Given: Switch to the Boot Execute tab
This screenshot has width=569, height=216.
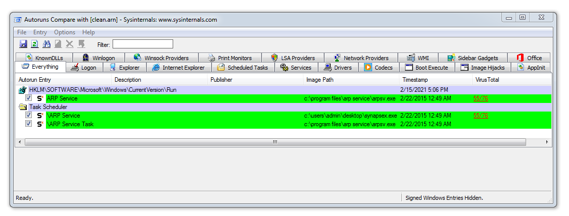Looking at the screenshot, I should tap(427, 68).
